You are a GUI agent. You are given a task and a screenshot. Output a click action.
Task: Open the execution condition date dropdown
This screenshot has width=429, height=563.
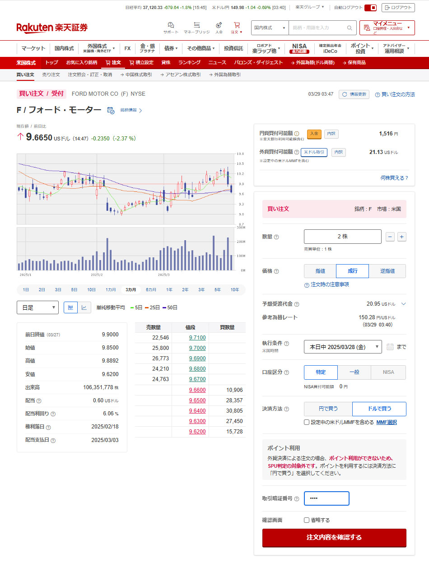[x=343, y=347]
